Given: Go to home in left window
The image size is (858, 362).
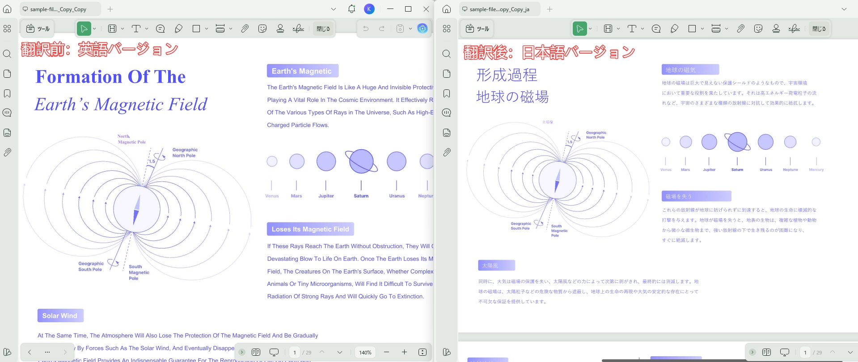Looking at the screenshot, I should pyautogui.click(x=7, y=9).
